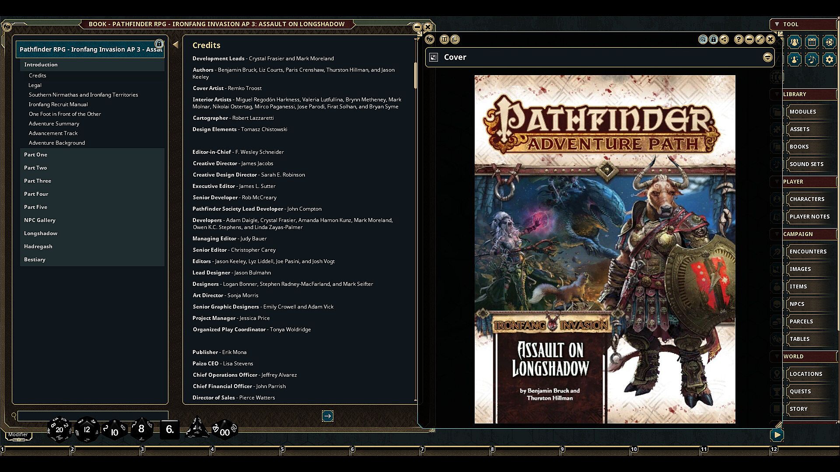Open the Characters party icon in Tool area
840x472 pixels.
tap(794, 42)
